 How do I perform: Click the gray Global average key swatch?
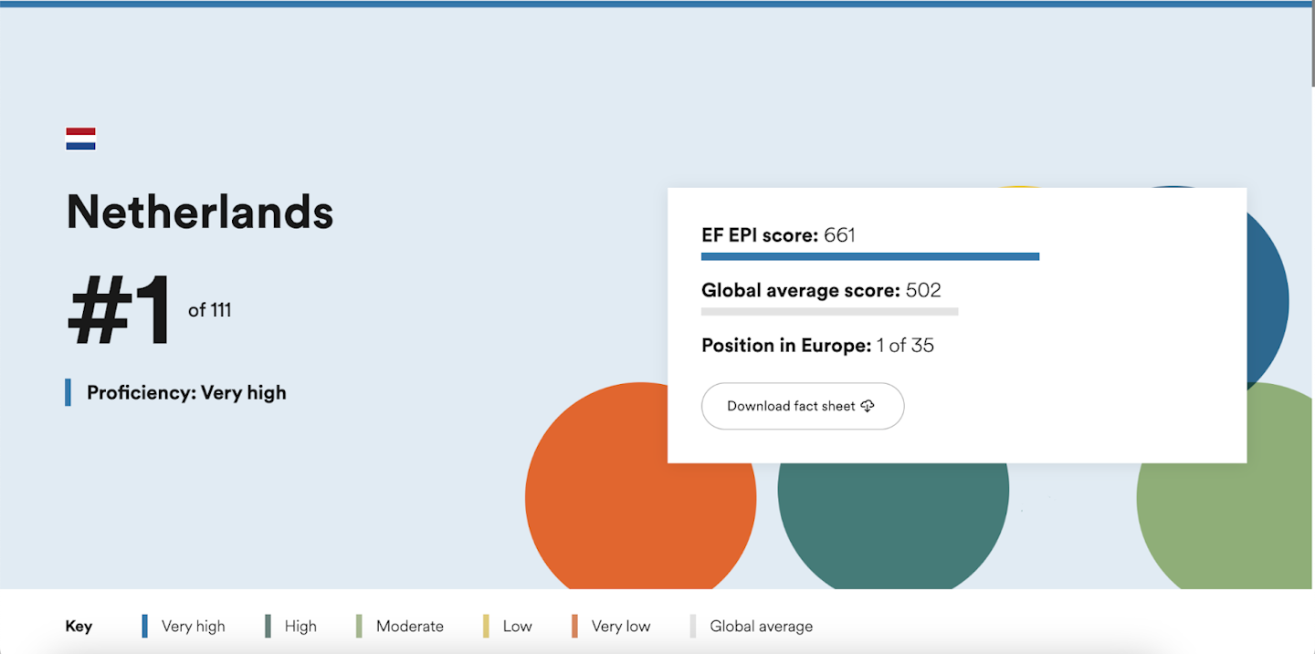click(x=693, y=626)
